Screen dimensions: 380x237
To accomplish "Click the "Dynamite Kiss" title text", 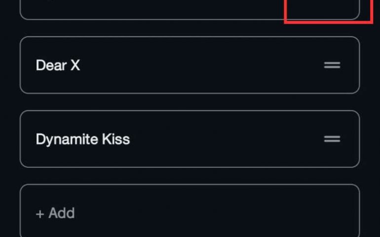I will click(x=83, y=139).
